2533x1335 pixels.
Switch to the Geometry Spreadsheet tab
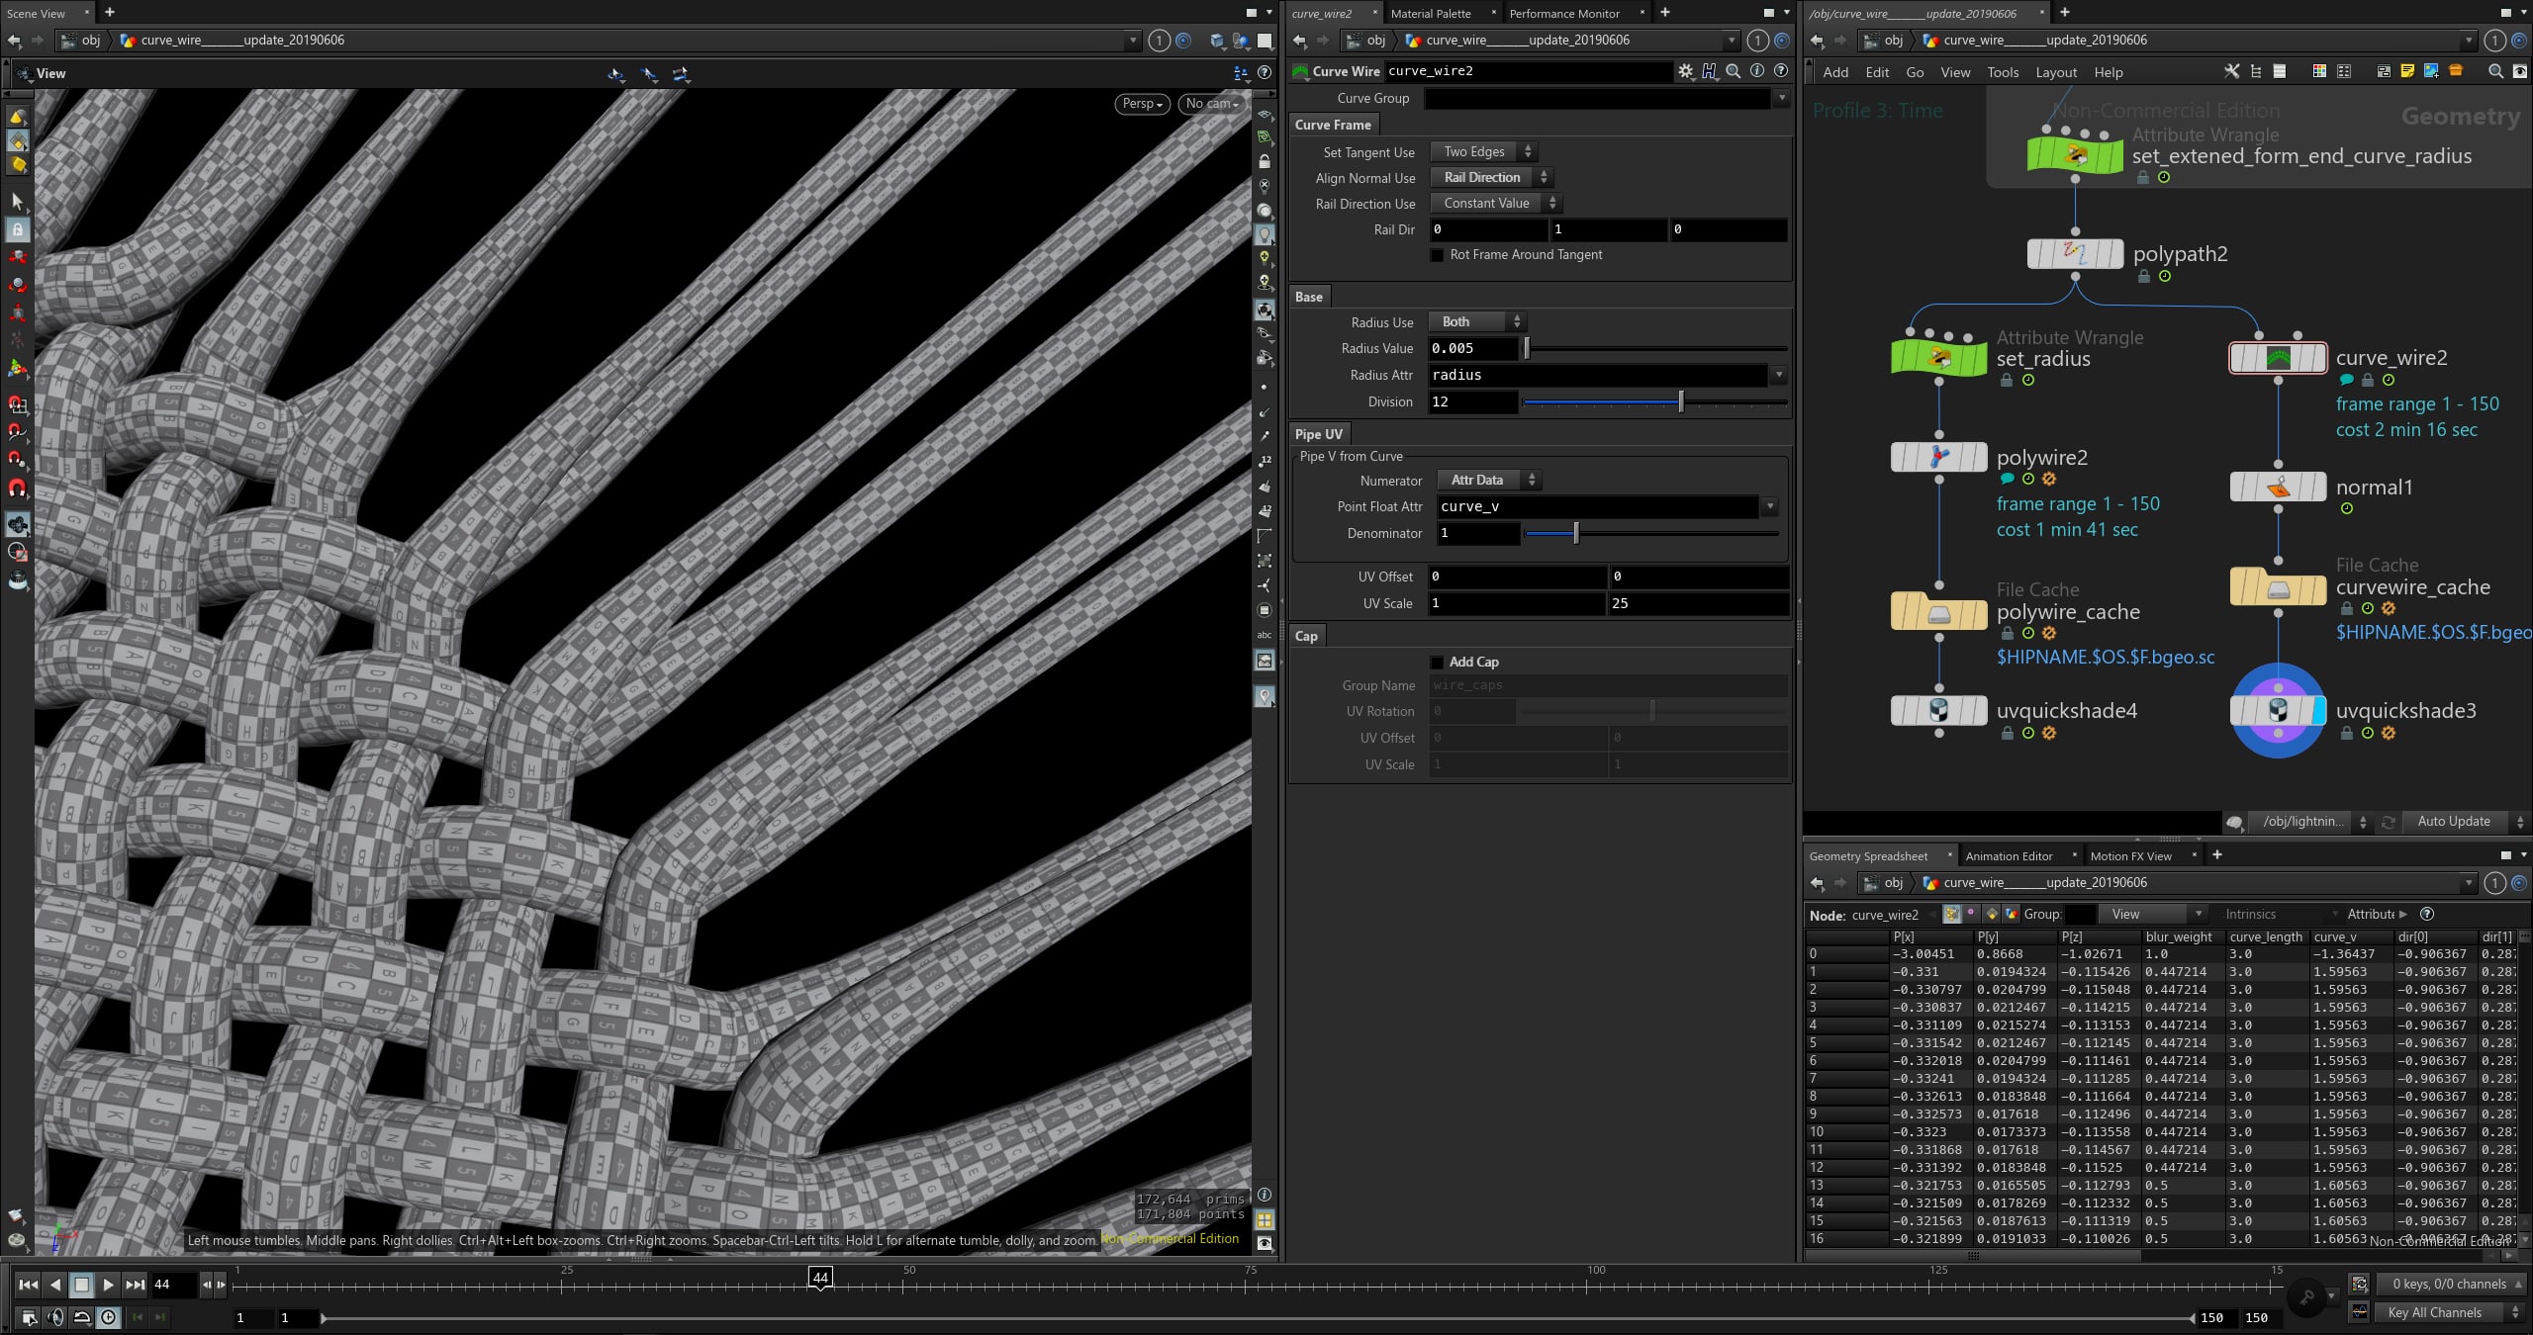click(x=1868, y=855)
